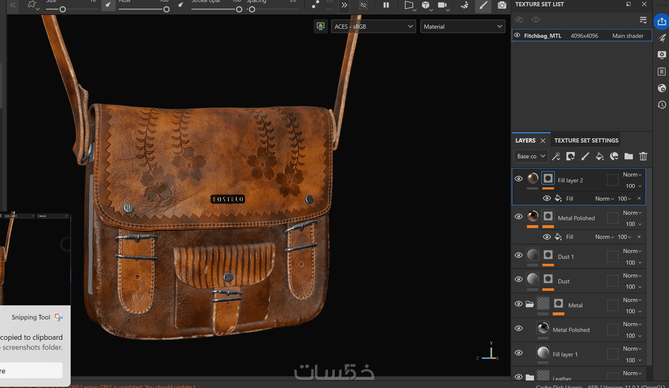This screenshot has width=669, height=388.
Task: Click the add paint layer brush icon
Action: 585,156
